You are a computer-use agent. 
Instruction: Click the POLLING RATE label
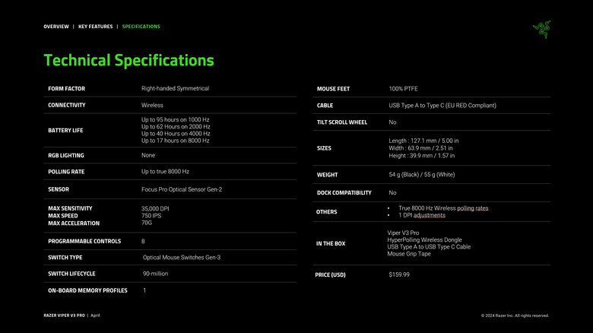click(x=66, y=172)
